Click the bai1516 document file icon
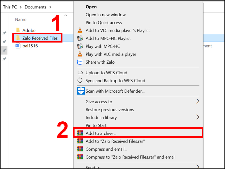 point(18,46)
